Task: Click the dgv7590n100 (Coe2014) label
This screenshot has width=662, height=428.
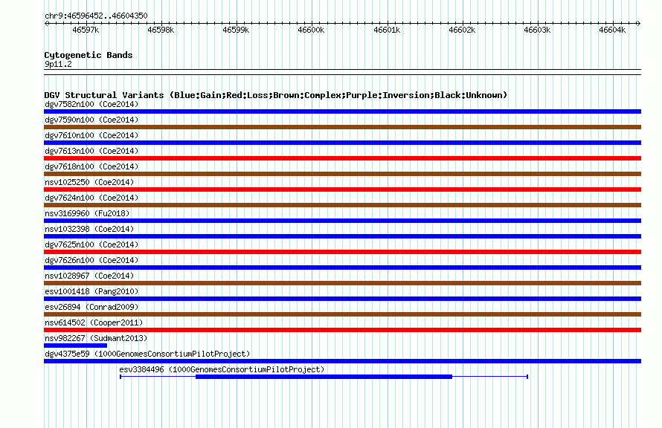Action: pyautogui.click(x=91, y=120)
